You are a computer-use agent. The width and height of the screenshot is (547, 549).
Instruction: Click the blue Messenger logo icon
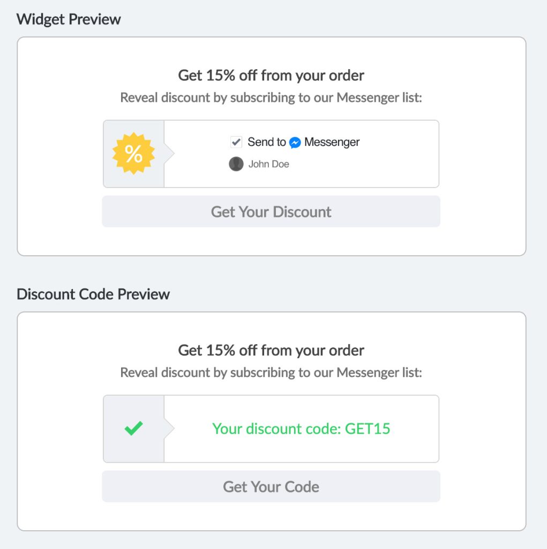click(x=295, y=143)
